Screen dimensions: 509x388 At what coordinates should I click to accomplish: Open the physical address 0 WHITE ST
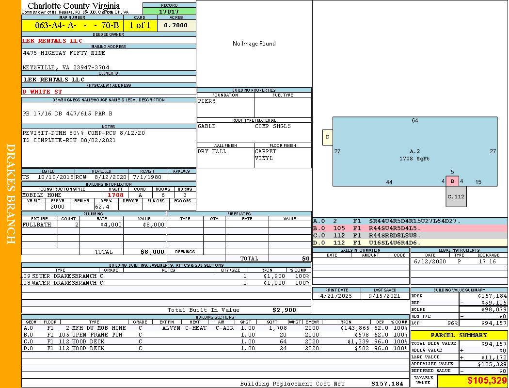(x=42, y=92)
